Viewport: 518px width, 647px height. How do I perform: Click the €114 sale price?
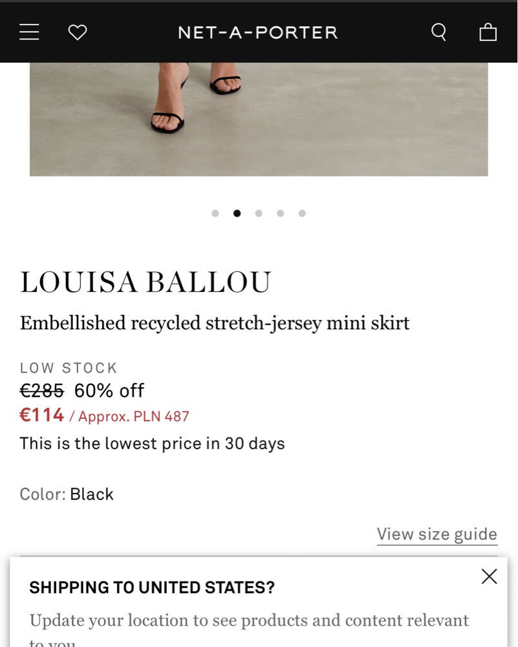41,415
